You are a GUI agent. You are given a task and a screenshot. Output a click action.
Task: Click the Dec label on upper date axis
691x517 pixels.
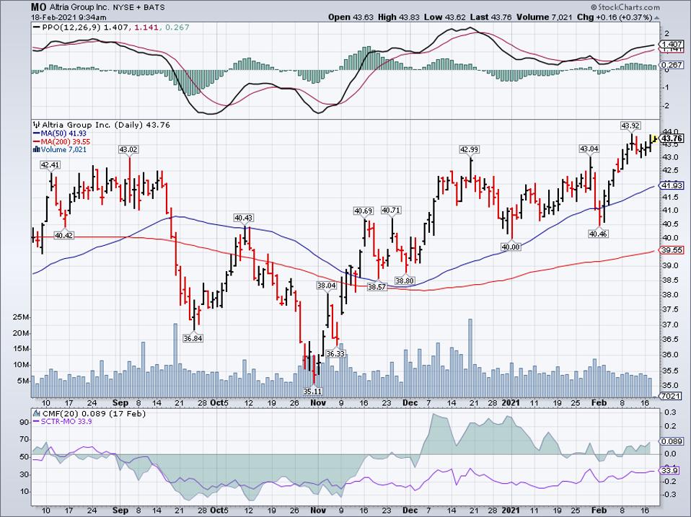(410, 402)
